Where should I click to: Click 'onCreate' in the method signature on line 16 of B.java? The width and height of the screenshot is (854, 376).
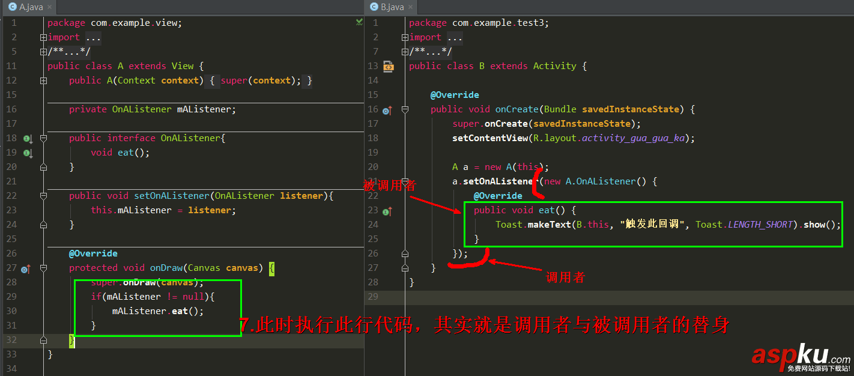point(517,109)
